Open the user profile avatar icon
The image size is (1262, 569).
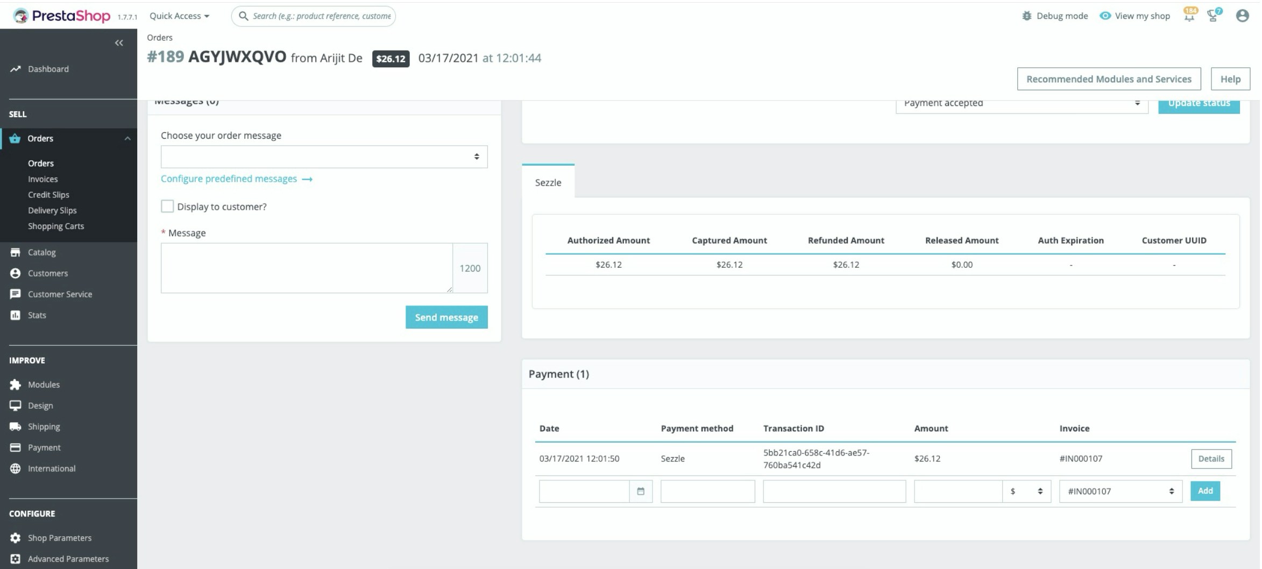coord(1242,16)
